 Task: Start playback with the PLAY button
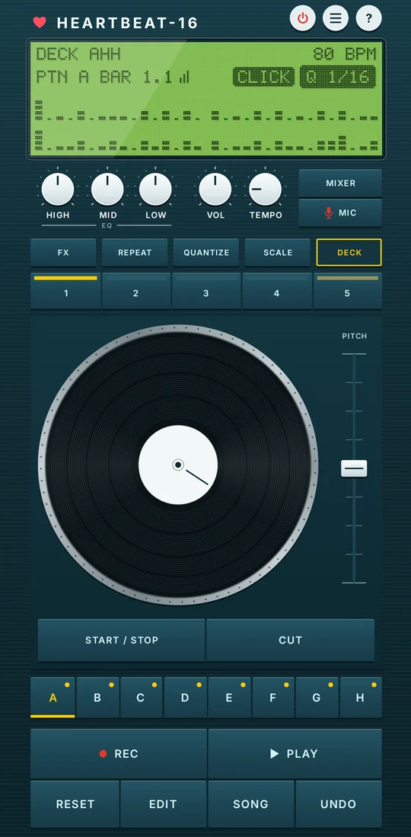pyautogui.click(x=295, y=754)
